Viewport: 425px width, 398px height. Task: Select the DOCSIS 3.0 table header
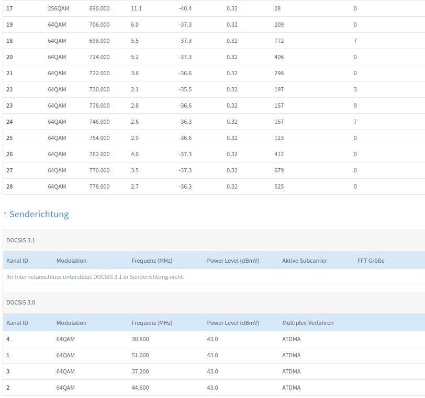pos(214,302)
